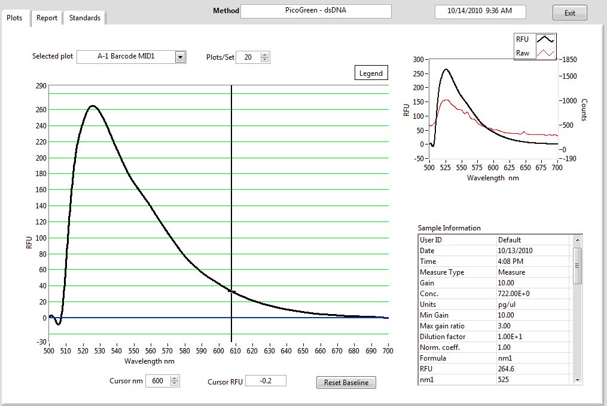Click the RFU black line legend swatch
Screen dimensions: 607x406
click(545, 39)
